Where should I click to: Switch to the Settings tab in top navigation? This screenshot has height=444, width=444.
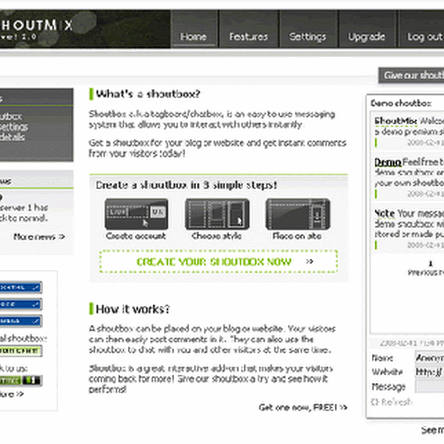pos(308,29)
